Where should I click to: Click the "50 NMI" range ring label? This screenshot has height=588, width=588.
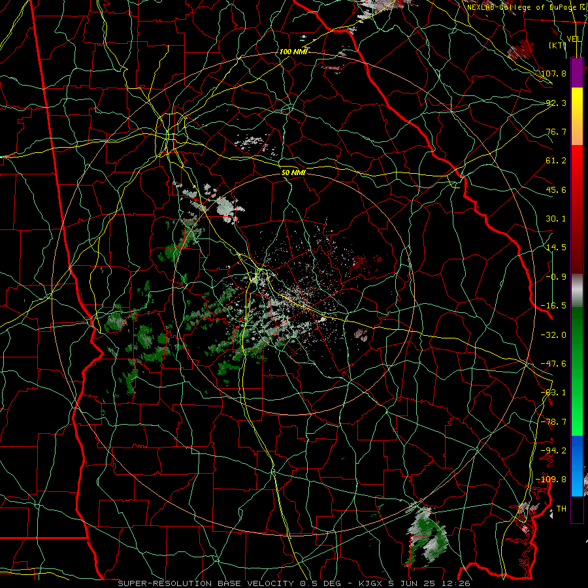click(293, 172)
